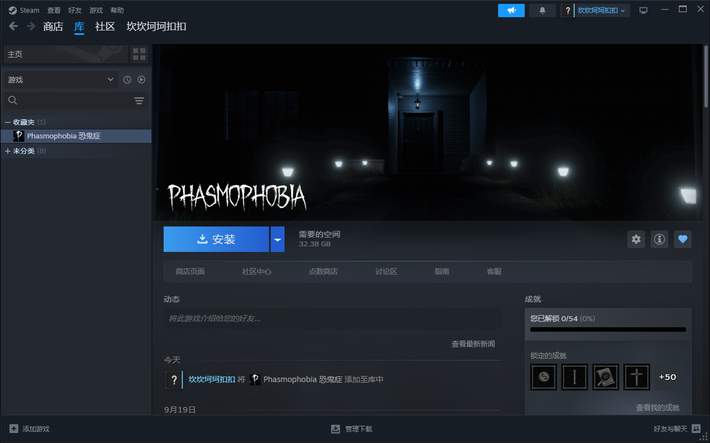Image resolution: width=710 pixels, height=443 pixels.
Task: Expand the 游戏 category dropdown
Action: pyautogui.click(x=110, y=80)
